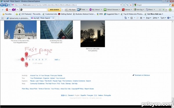Go to results page 5
The width and height of the screenshot is (174, 108).
(39, 60)
